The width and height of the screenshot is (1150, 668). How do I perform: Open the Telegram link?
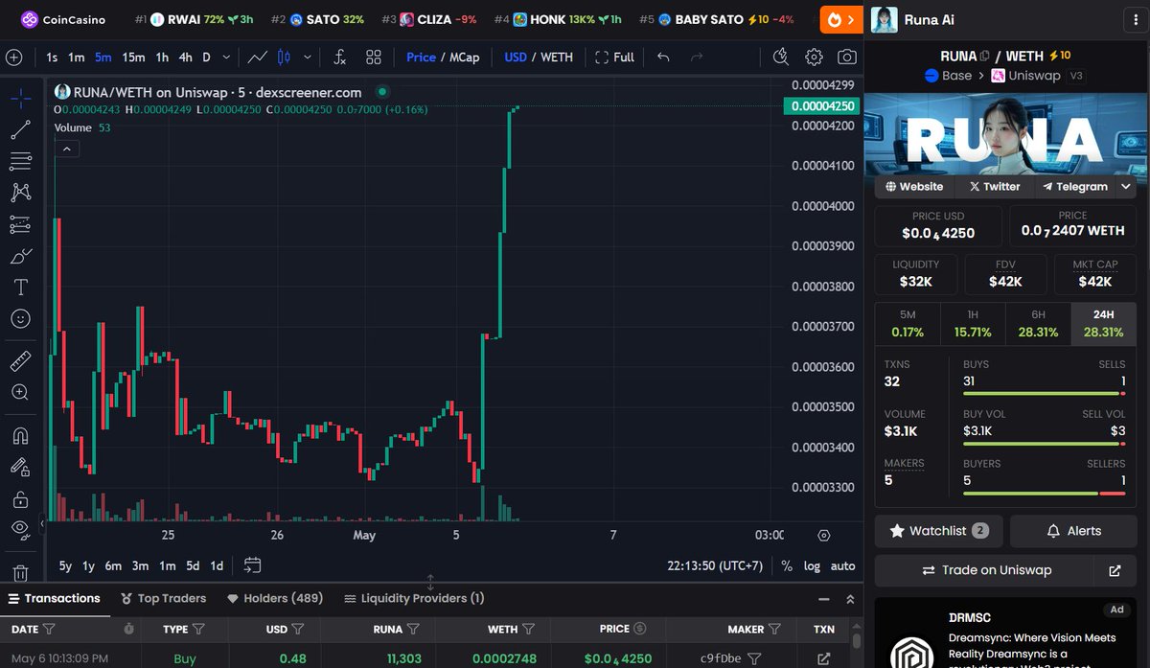1075,187
